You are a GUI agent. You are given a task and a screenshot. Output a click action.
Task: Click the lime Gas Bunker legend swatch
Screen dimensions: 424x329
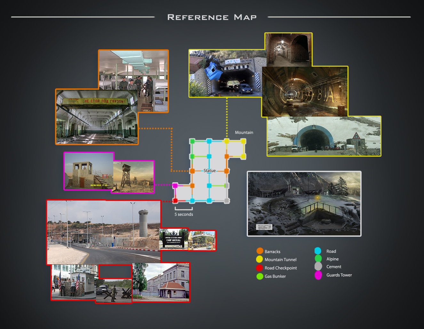260,276
